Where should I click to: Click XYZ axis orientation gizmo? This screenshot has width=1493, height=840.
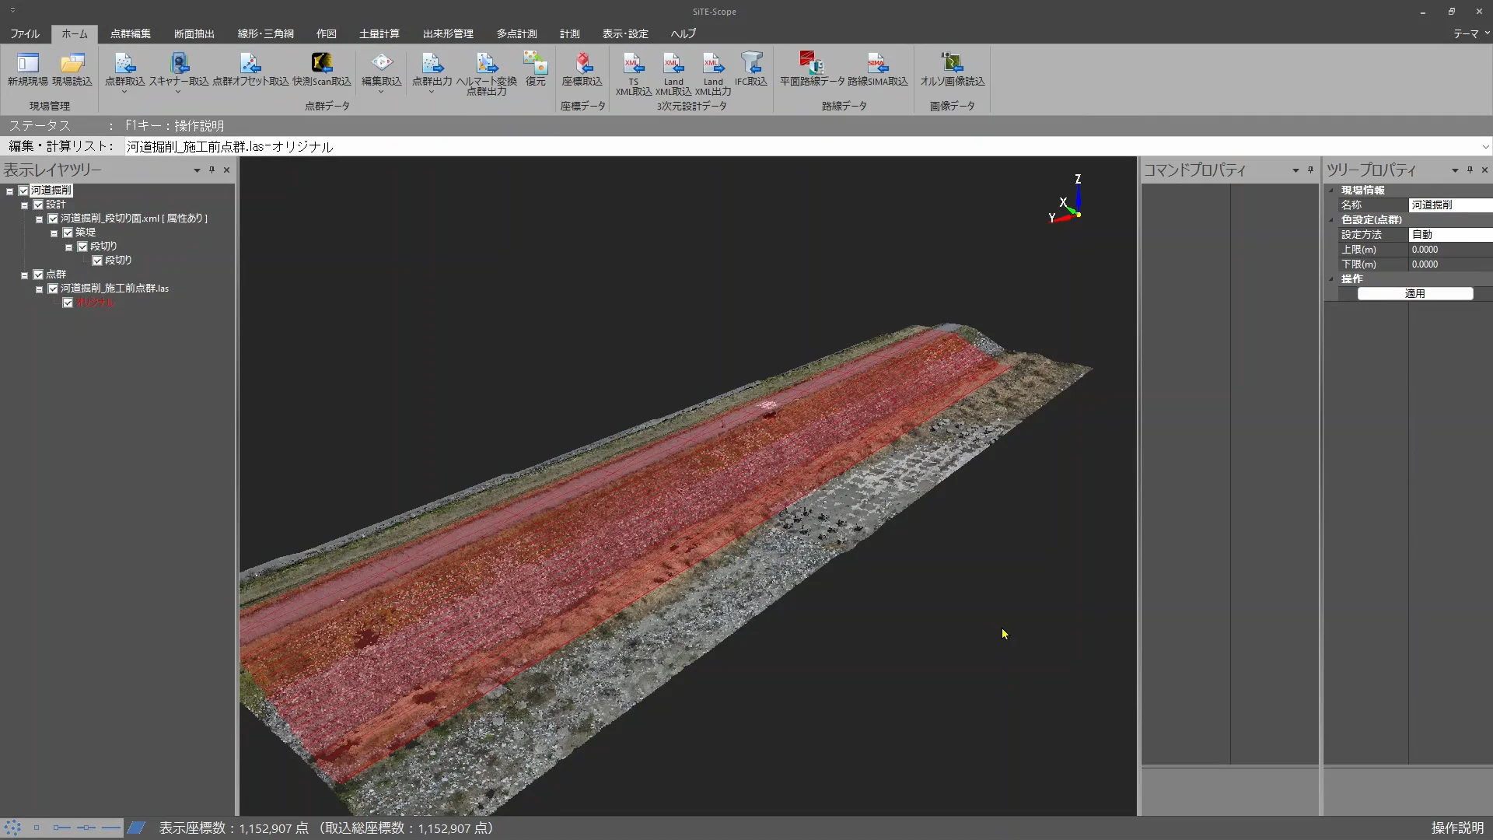[1067, 200]
